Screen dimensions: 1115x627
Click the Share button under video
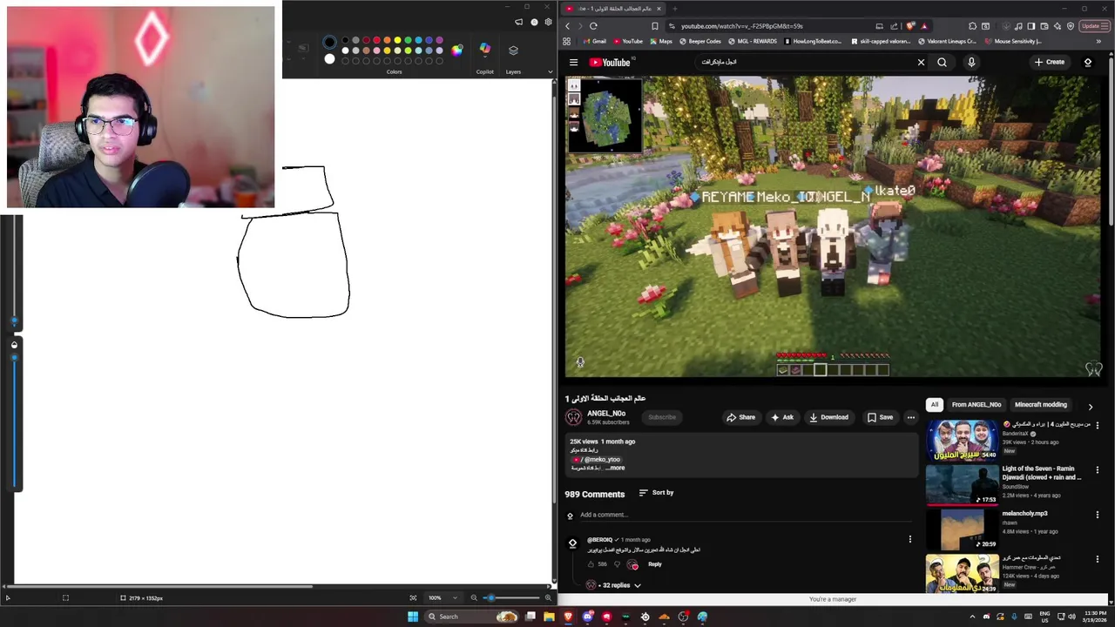click(740, 417)
